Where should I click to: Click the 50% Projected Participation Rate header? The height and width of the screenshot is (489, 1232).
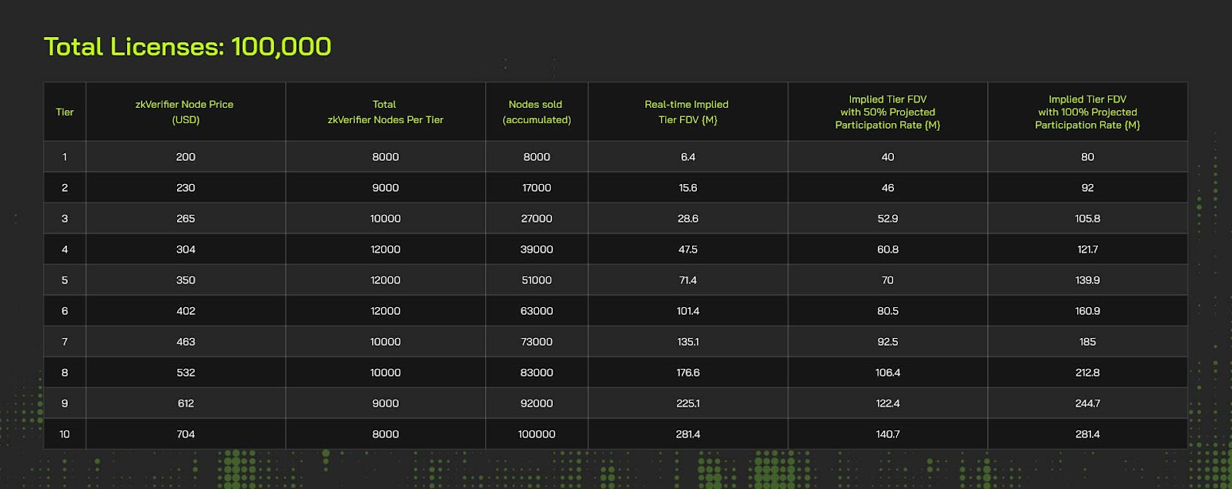pos(887,112)
